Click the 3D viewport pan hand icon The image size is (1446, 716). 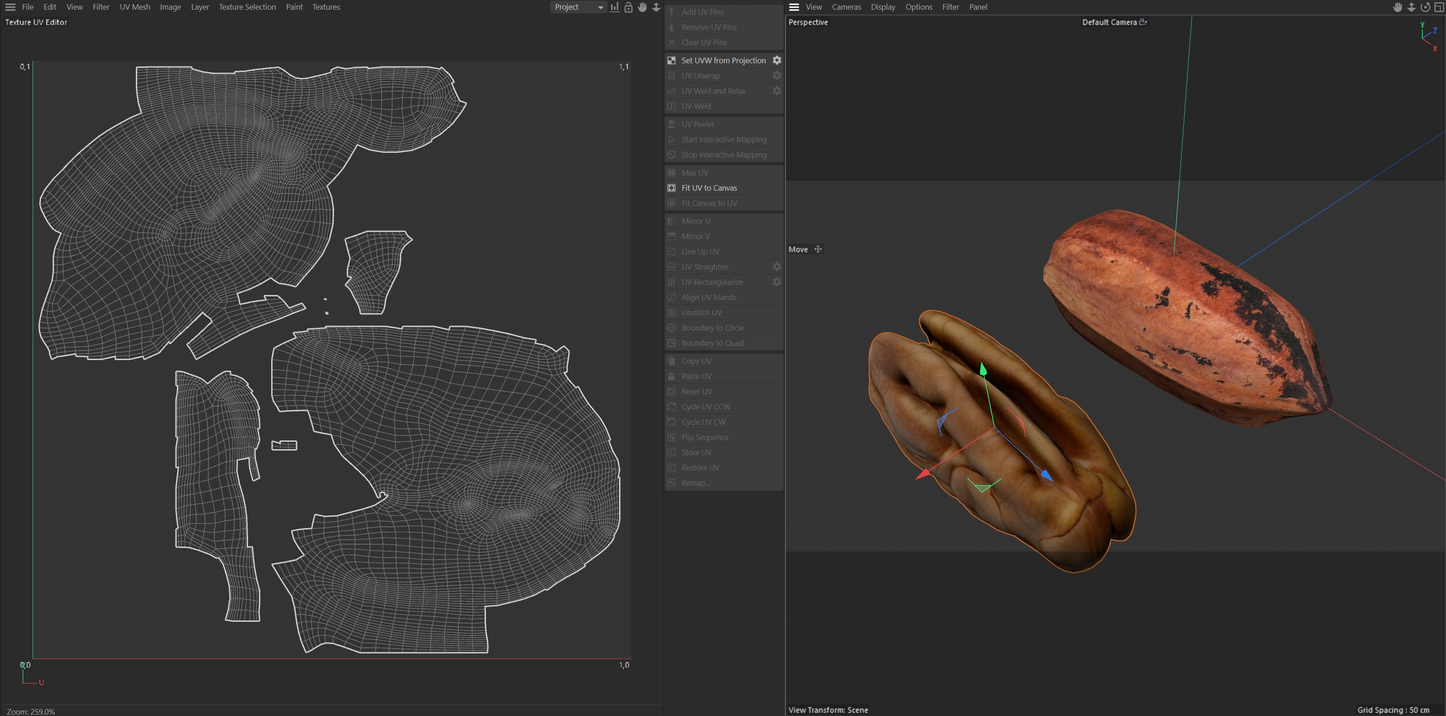[x=1397, y=7]
